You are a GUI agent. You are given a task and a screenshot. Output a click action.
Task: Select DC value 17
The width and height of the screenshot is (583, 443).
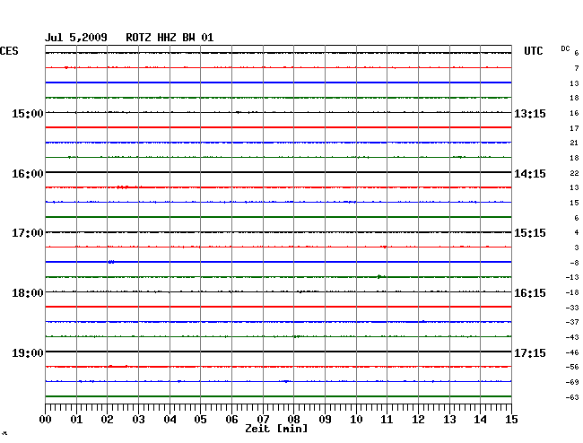click(574, 128)
